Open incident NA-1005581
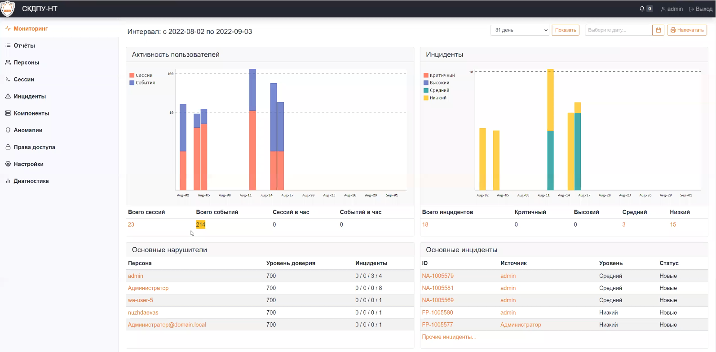The height and width of the screenshot is (352, 716). coord(438,288)
